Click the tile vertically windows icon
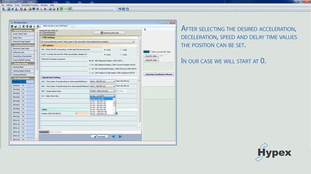311x174 pixels. point(127,9)
